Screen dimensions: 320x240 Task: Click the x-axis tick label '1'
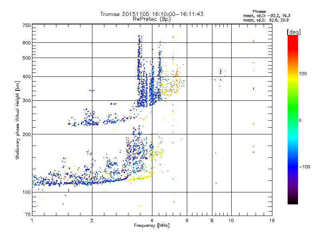pyautogui.click(x=32, y=220)
